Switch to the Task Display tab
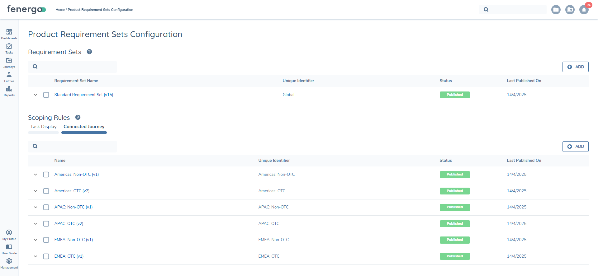The image size is (598, 276). (43, 127)
